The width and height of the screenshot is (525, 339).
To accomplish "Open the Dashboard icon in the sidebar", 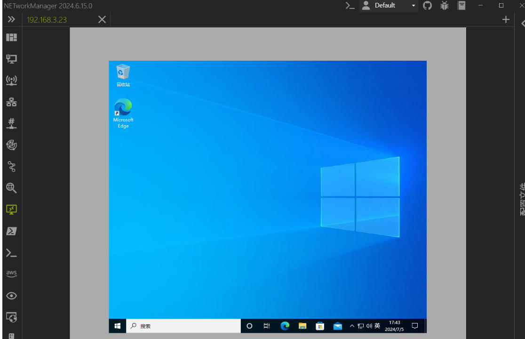I will [11, 37].
